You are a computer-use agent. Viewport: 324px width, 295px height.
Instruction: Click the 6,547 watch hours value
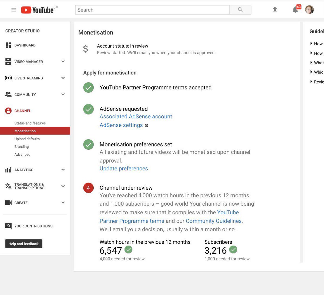tap(111, 250)
